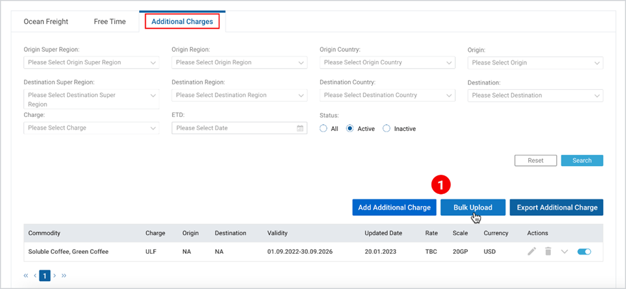Open the Origin dropdown
This screenshot has width=626, height=289.
(536, 63)
